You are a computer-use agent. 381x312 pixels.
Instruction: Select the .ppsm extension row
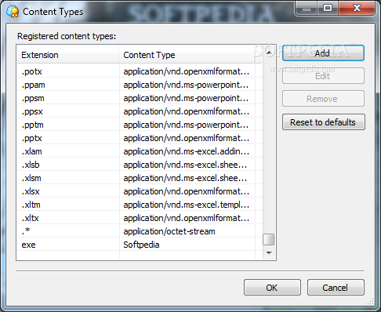[x=140, y=98]
